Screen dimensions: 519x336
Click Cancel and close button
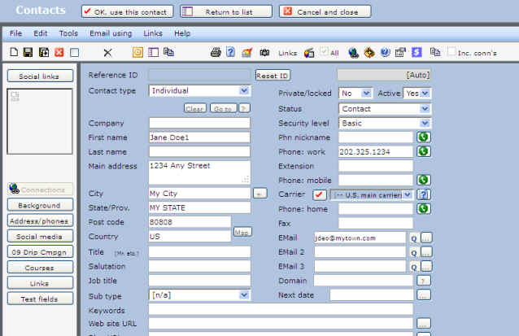click(325, 11)
